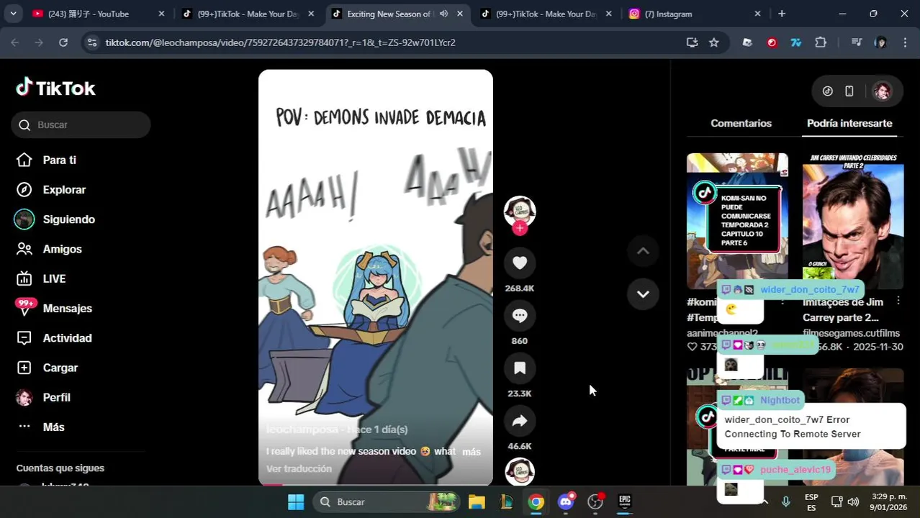Screen dimensions: 920x518
Task: Open Chrome from taskbar
Action: [536, 501]
